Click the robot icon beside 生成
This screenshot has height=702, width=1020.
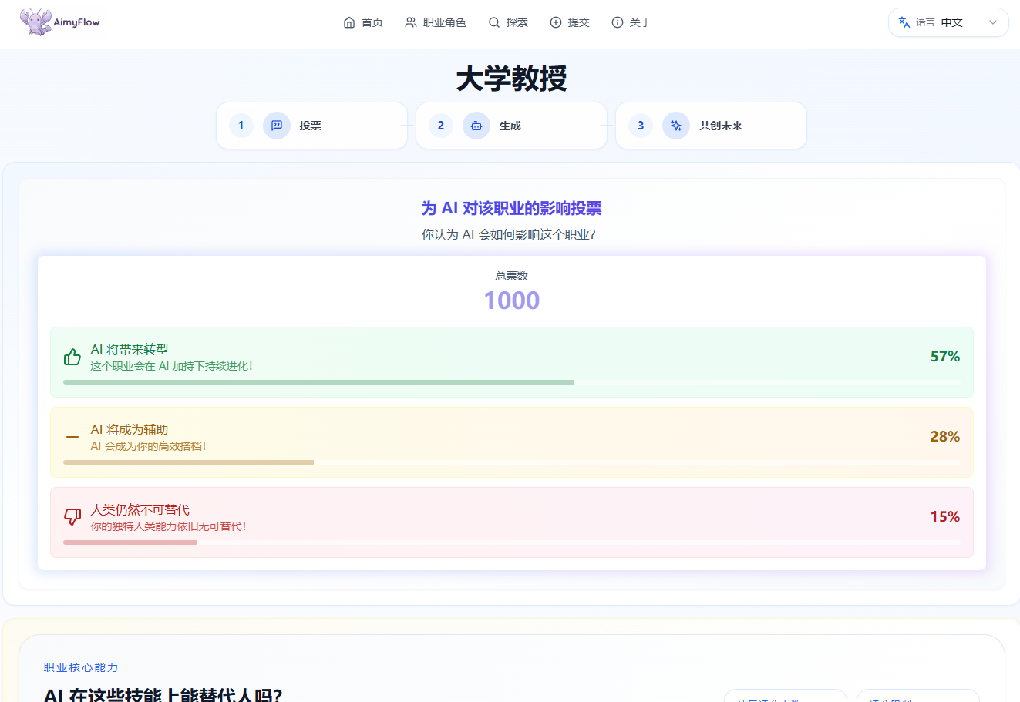pyautogui.click(x=476, y=126)
